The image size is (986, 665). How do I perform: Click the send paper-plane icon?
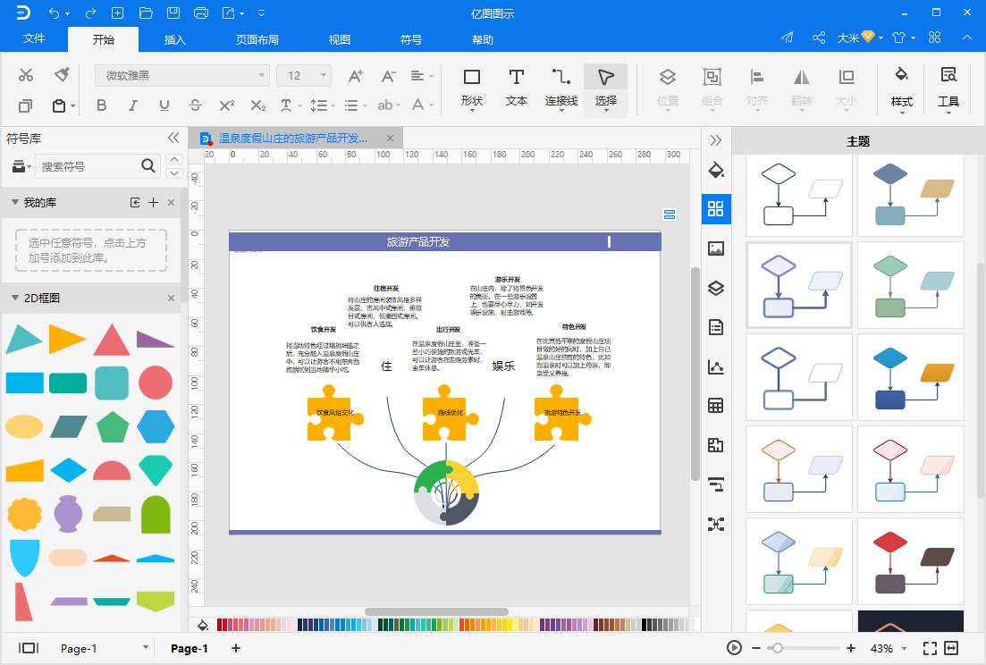coord(788,38)
